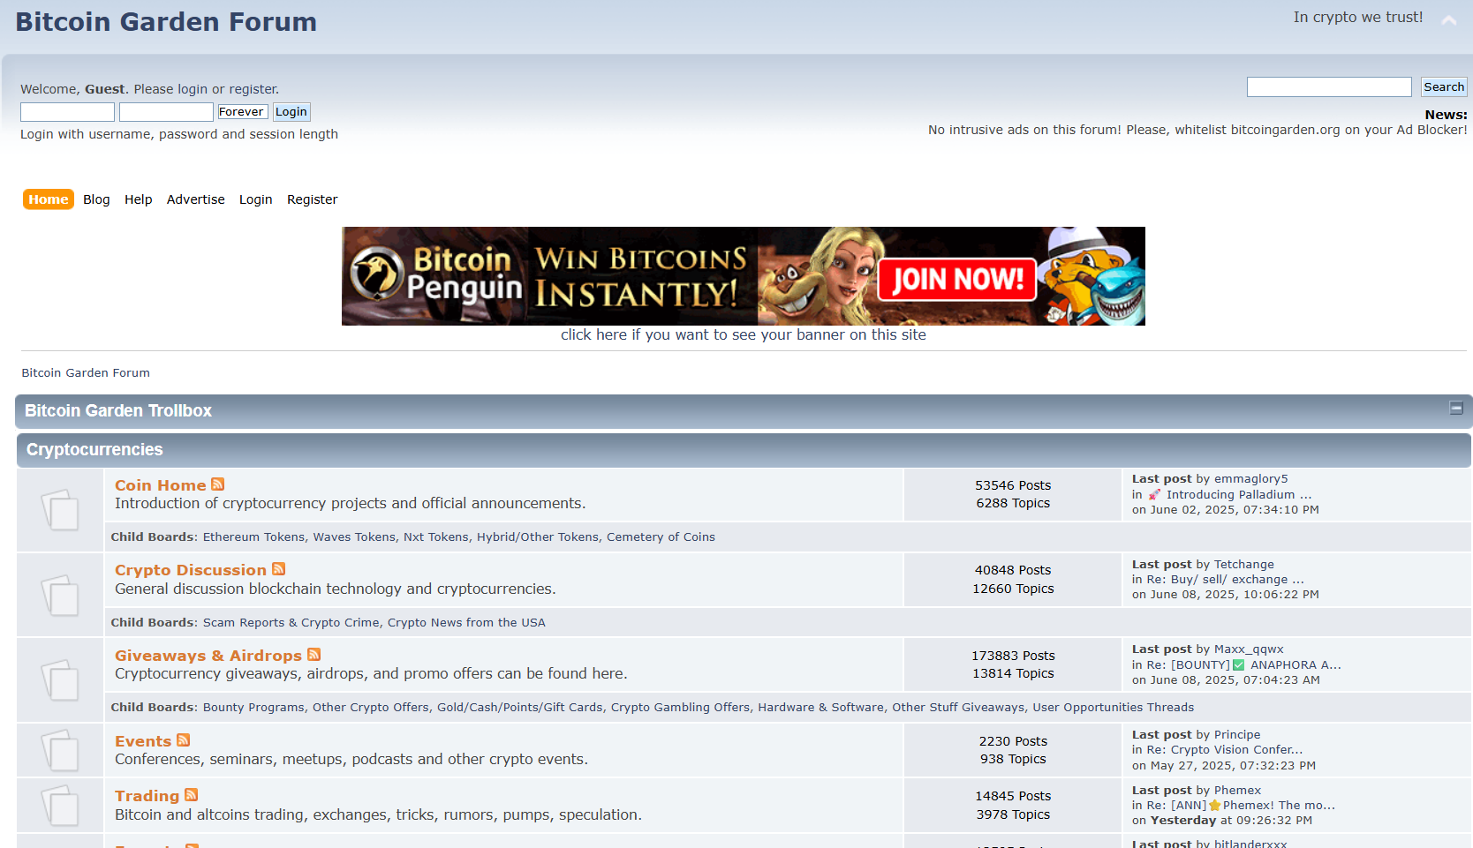Open the Giveaways & Airdrops board
The image size is (1473, 848).
coord(208,656)
